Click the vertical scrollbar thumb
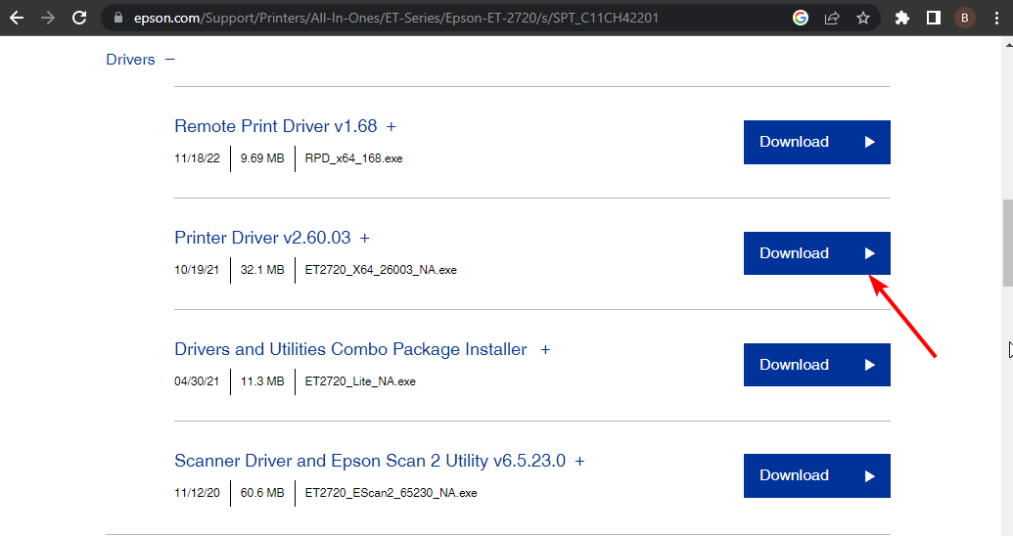The image size is (1013, 536). pos(1008,243)
